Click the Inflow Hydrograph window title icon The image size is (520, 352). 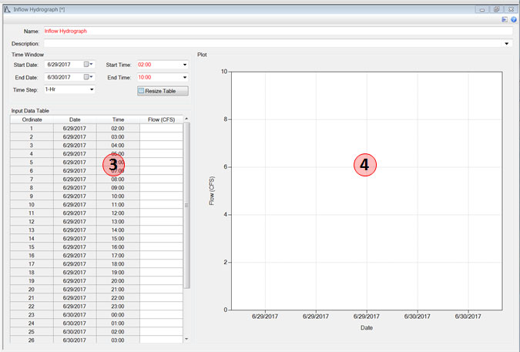(7, 9)
